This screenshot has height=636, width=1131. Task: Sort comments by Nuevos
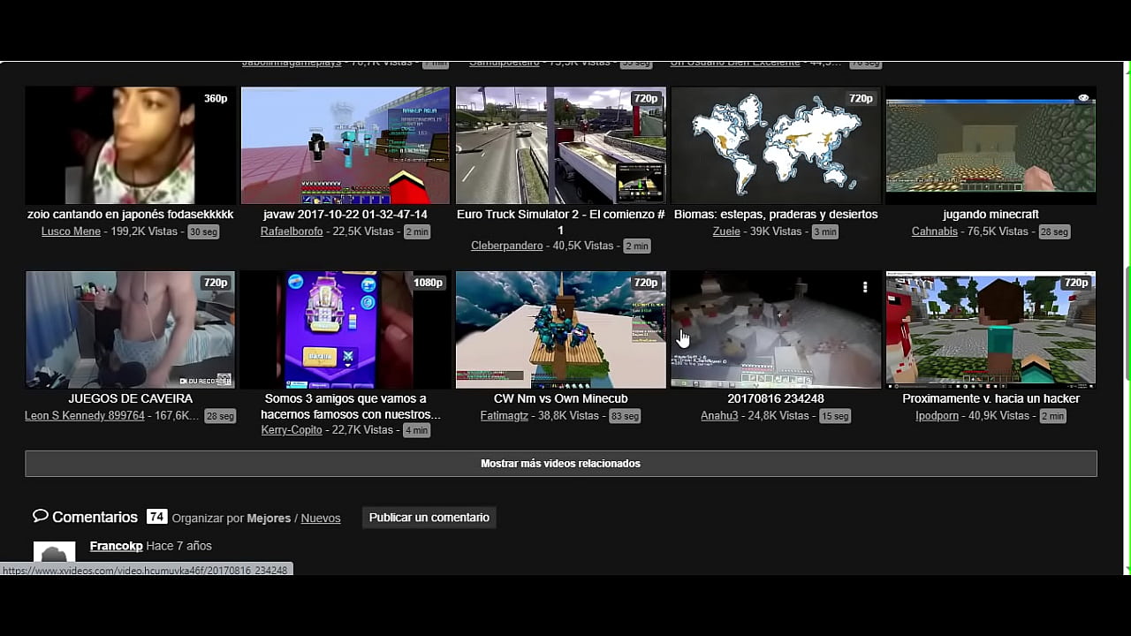321,519
